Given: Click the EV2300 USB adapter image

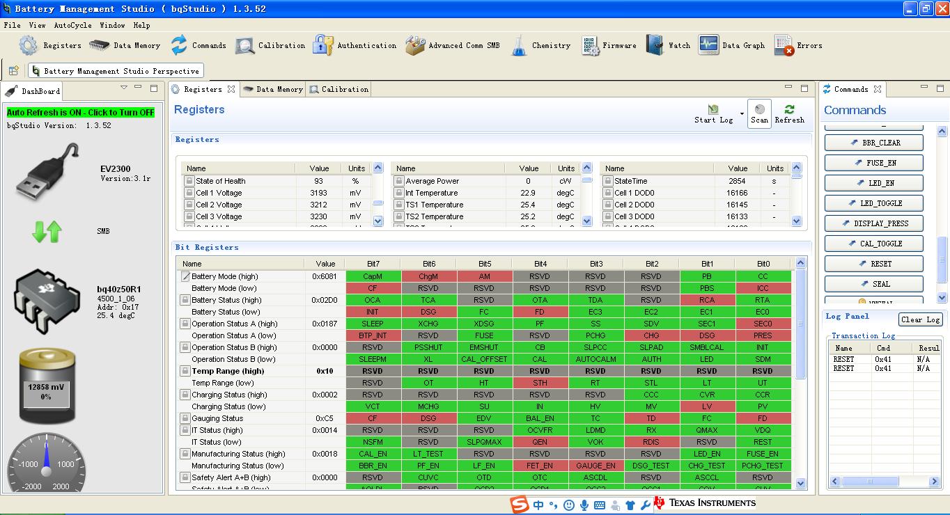Looking at the screenshot, I should click(x=48, y=171).
